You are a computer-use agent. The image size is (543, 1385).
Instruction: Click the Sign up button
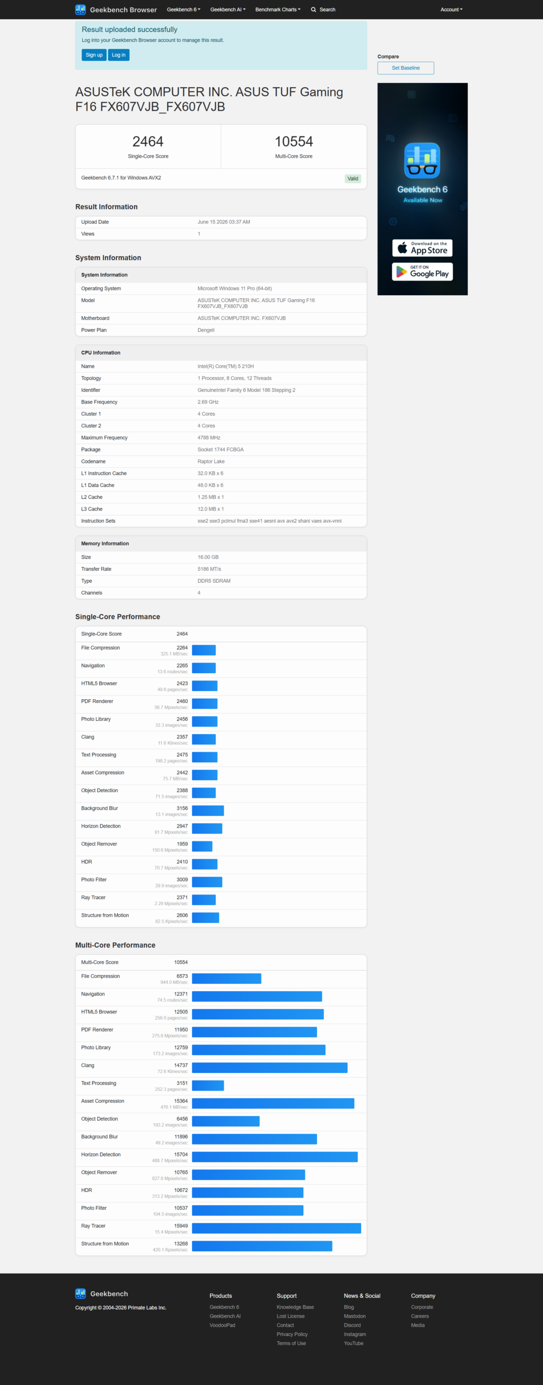pyautogui.click(x=94, y=55)
